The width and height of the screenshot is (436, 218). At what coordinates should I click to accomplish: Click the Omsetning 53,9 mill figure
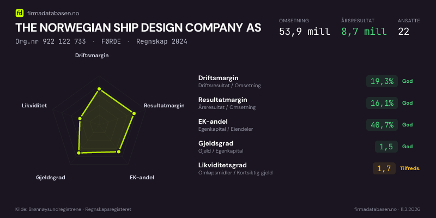coord(304,31)
